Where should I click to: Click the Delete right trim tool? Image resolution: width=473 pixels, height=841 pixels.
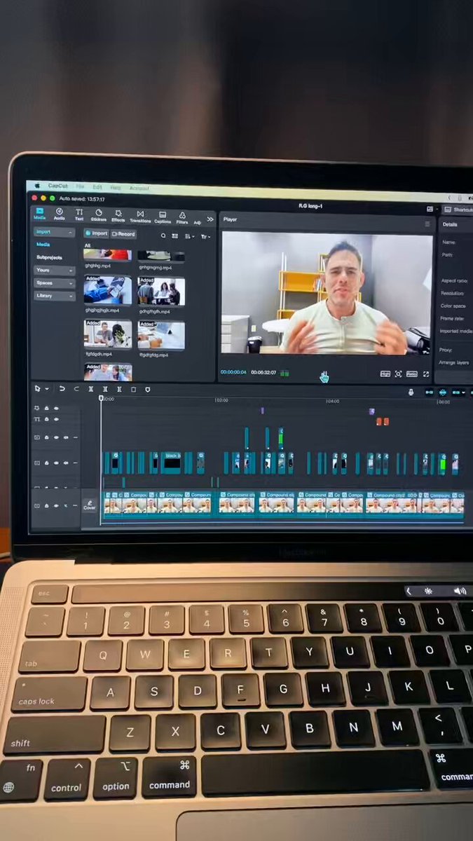[118, 389]
